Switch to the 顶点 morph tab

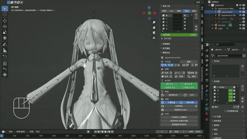(187, 11)
